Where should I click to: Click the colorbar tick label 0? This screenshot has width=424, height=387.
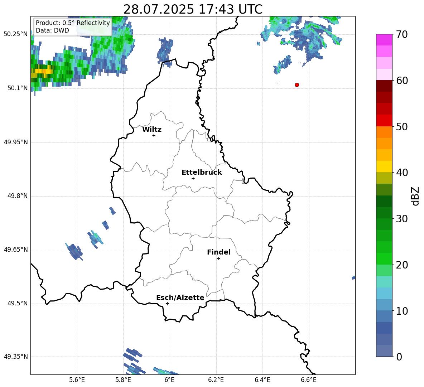click(x=399, y=357)
